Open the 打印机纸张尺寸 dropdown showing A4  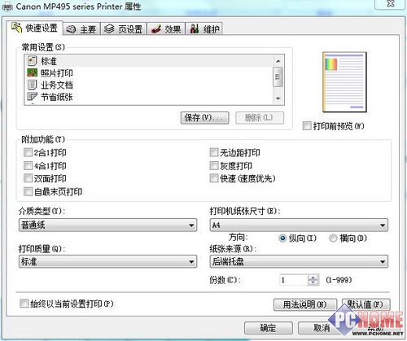[x=299, y=225]
